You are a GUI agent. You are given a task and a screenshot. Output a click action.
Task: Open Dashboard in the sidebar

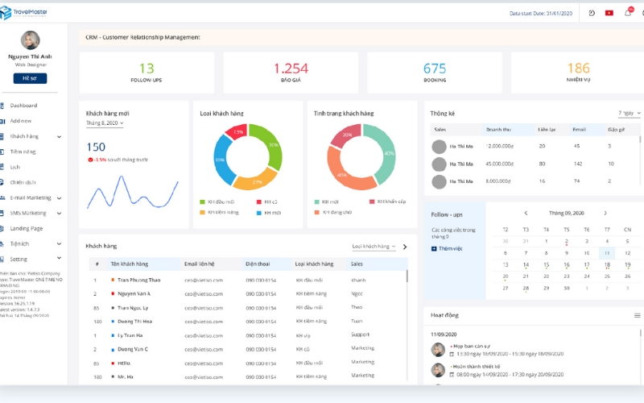tap(23, 106)
